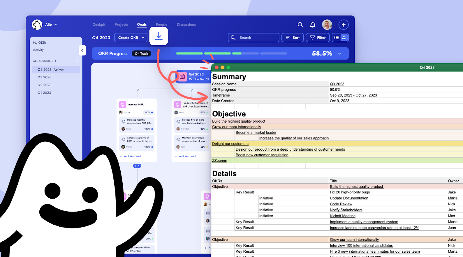Click the download export icon
The image size is (463, 257).
click(159, 36)
